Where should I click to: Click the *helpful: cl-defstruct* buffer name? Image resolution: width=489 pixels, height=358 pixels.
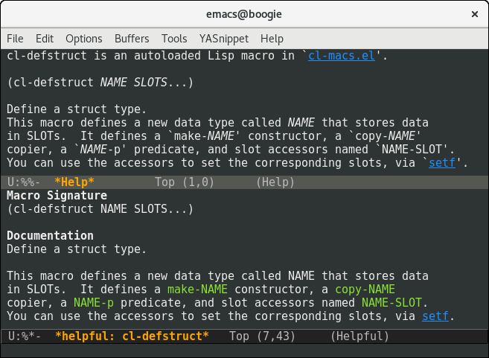(x=132, y=336)
